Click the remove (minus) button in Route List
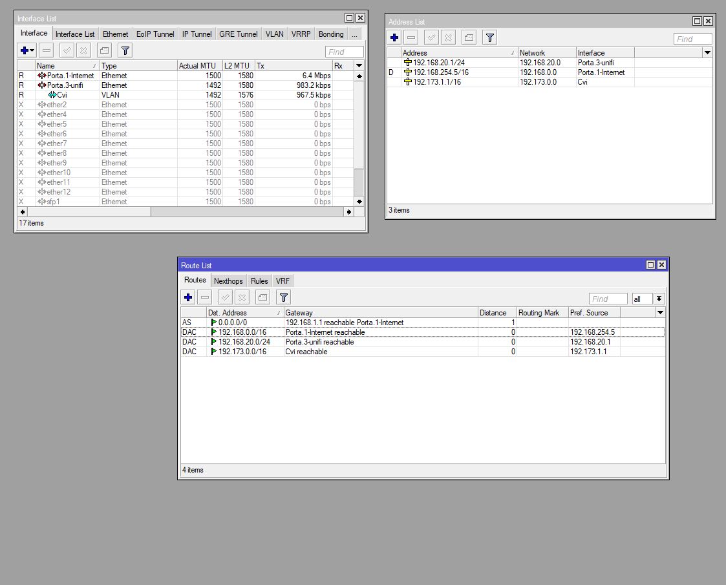 (x=205, y=297)
